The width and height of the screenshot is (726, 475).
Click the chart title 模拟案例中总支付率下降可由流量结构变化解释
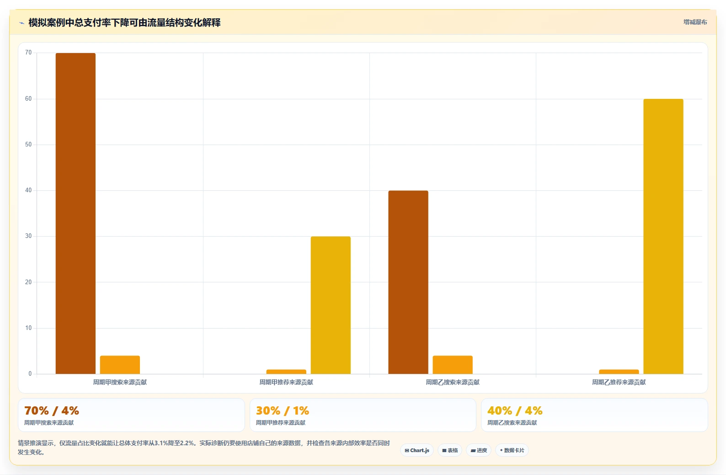tap(124, 23)
